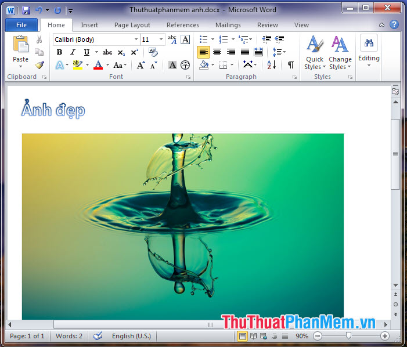Switch to Draft view in status bar
This screenshot has width=407, height=347.
285,336
